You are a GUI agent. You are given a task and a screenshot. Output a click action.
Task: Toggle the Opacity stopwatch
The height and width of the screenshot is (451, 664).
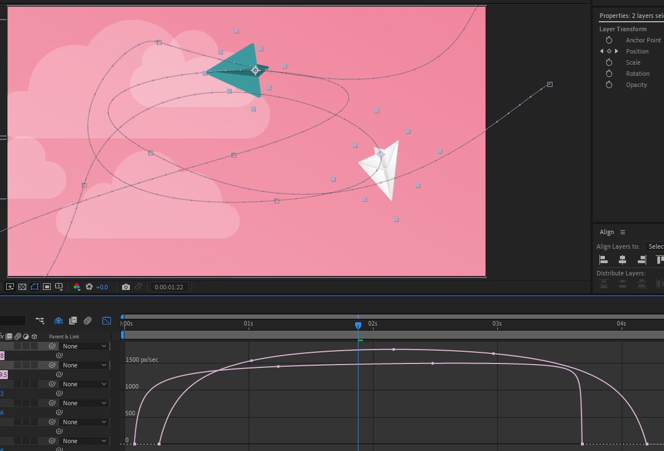(609, 85)
